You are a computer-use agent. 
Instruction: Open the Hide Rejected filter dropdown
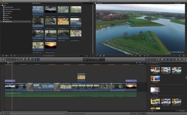pos(37,3)
